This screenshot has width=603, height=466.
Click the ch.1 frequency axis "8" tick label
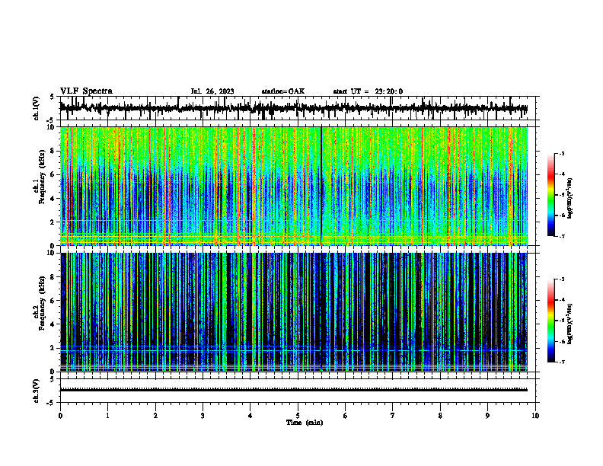53,151
